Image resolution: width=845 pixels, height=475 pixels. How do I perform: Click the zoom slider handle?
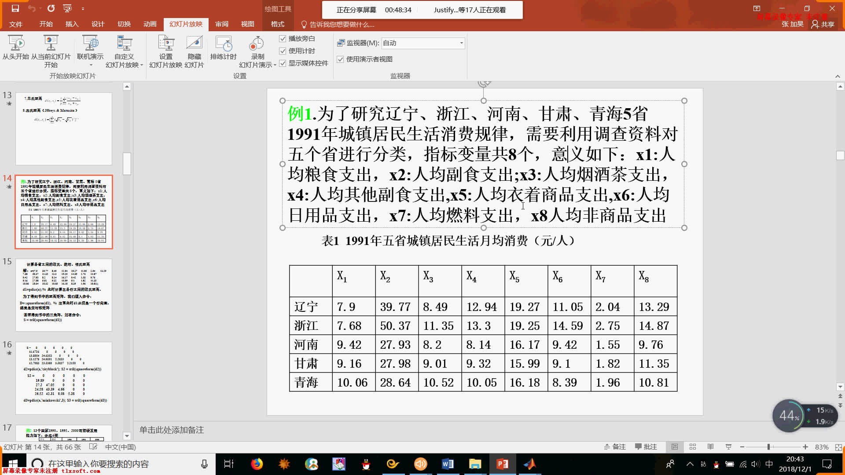coord(768,447)
